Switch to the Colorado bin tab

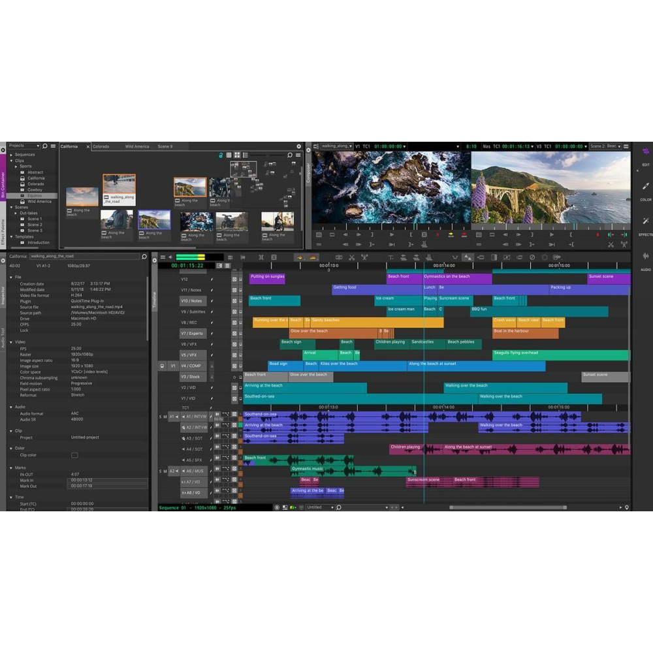101,146
